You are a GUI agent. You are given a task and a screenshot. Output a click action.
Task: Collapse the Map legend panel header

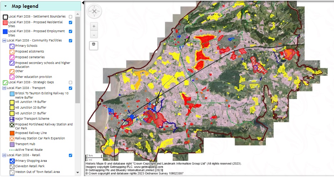point(5,6)
